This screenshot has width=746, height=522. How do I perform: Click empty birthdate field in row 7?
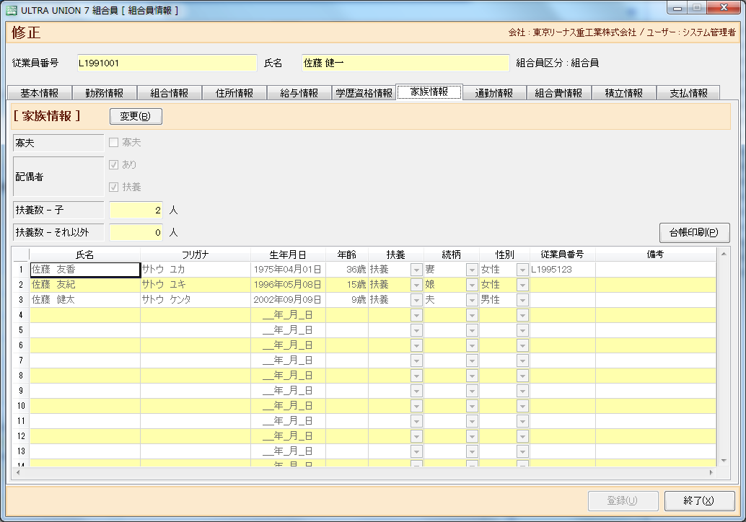click(289, 360)
